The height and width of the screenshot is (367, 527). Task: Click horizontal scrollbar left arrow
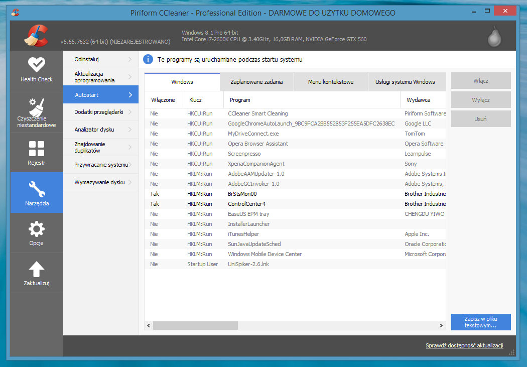click(x=149, y=325)
